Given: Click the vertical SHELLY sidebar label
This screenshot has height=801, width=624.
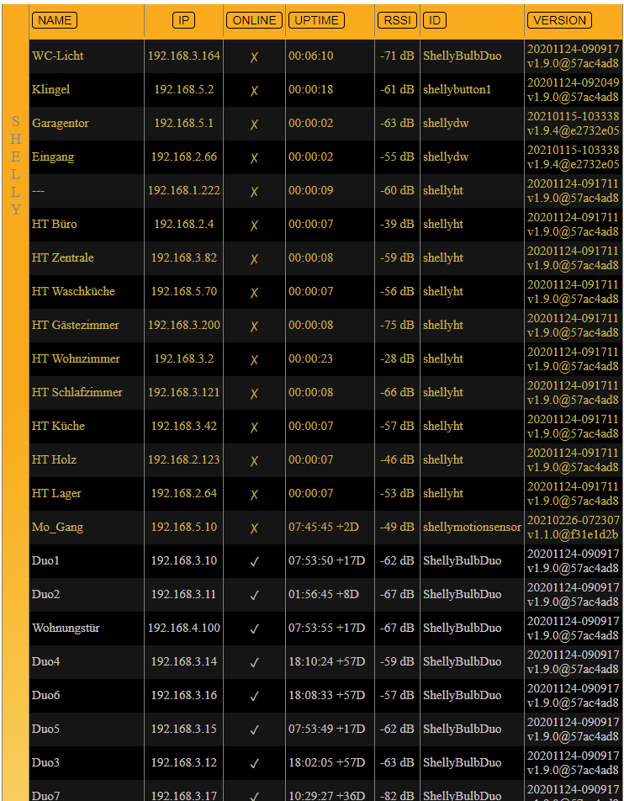Looking at the screenshot, I should [x=15, y=166].
